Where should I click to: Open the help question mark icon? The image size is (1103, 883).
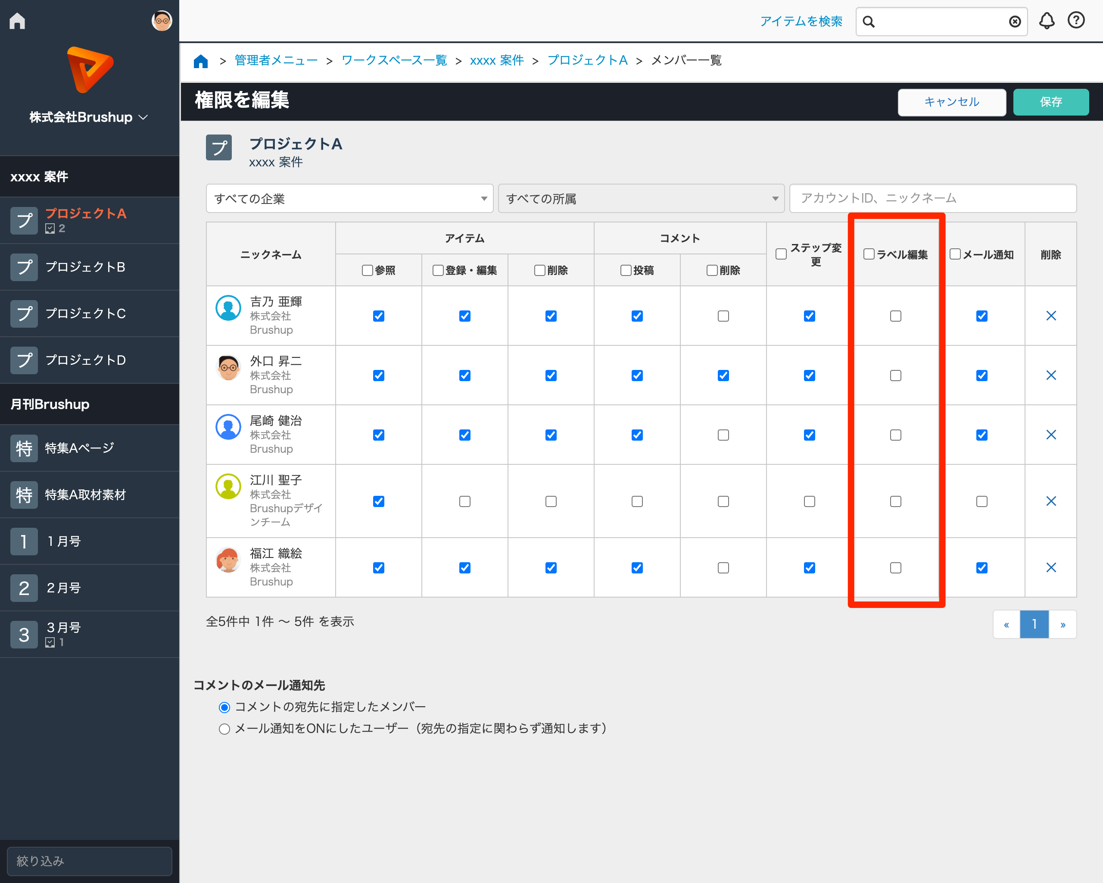click(x=1076, y=20)
